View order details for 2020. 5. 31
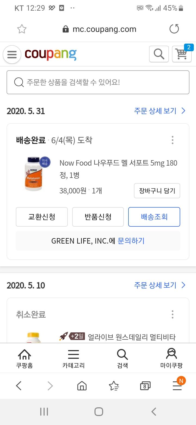196x425 pixels. pos(160,111)
